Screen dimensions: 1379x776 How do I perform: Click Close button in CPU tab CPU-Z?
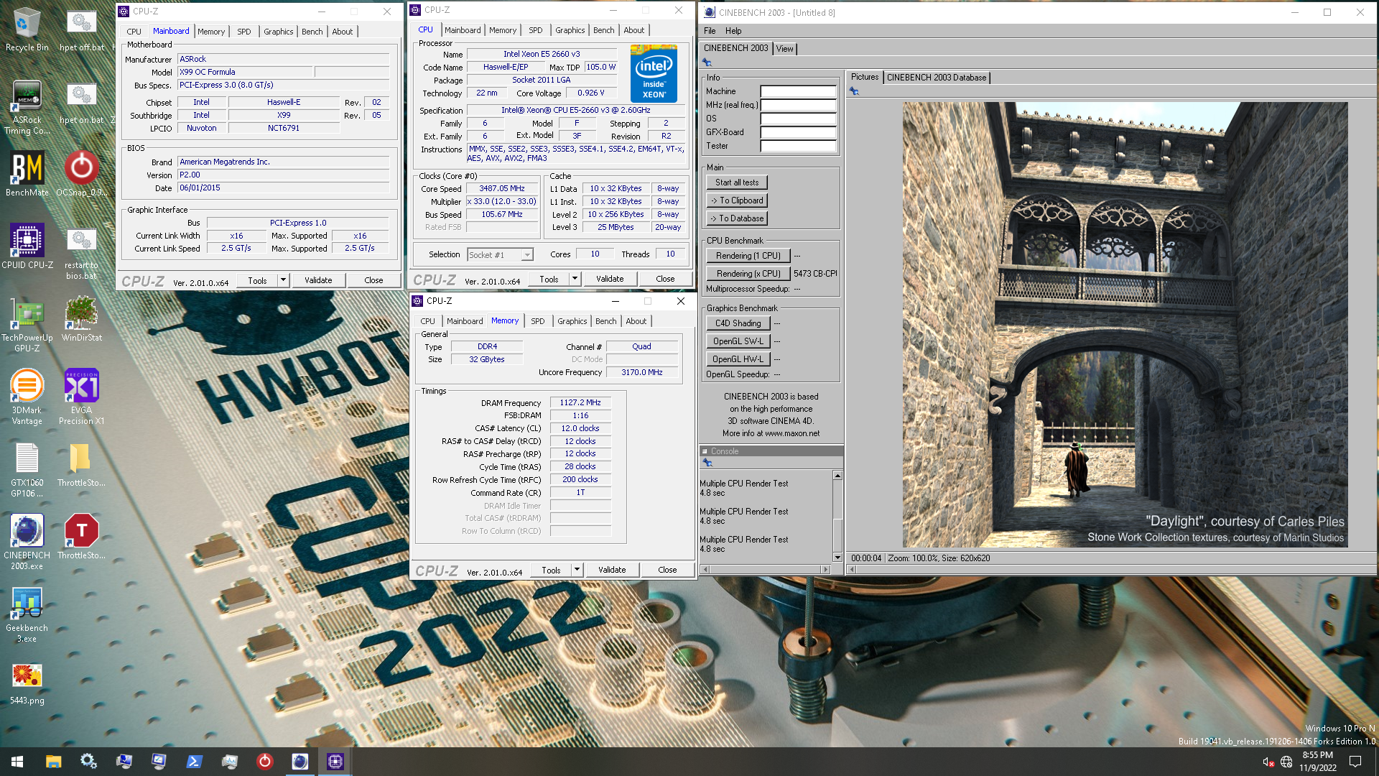click(665, 279)
